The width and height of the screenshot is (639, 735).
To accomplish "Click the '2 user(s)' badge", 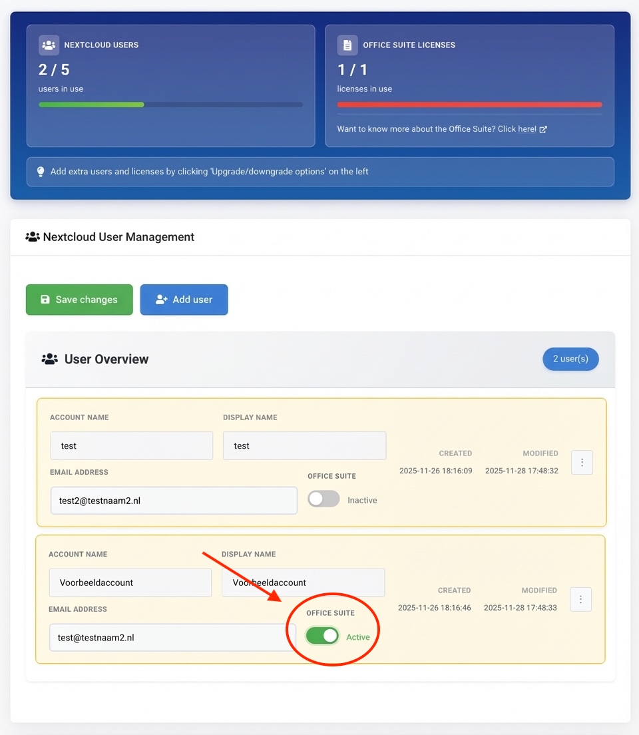I will tap(570, 359).
